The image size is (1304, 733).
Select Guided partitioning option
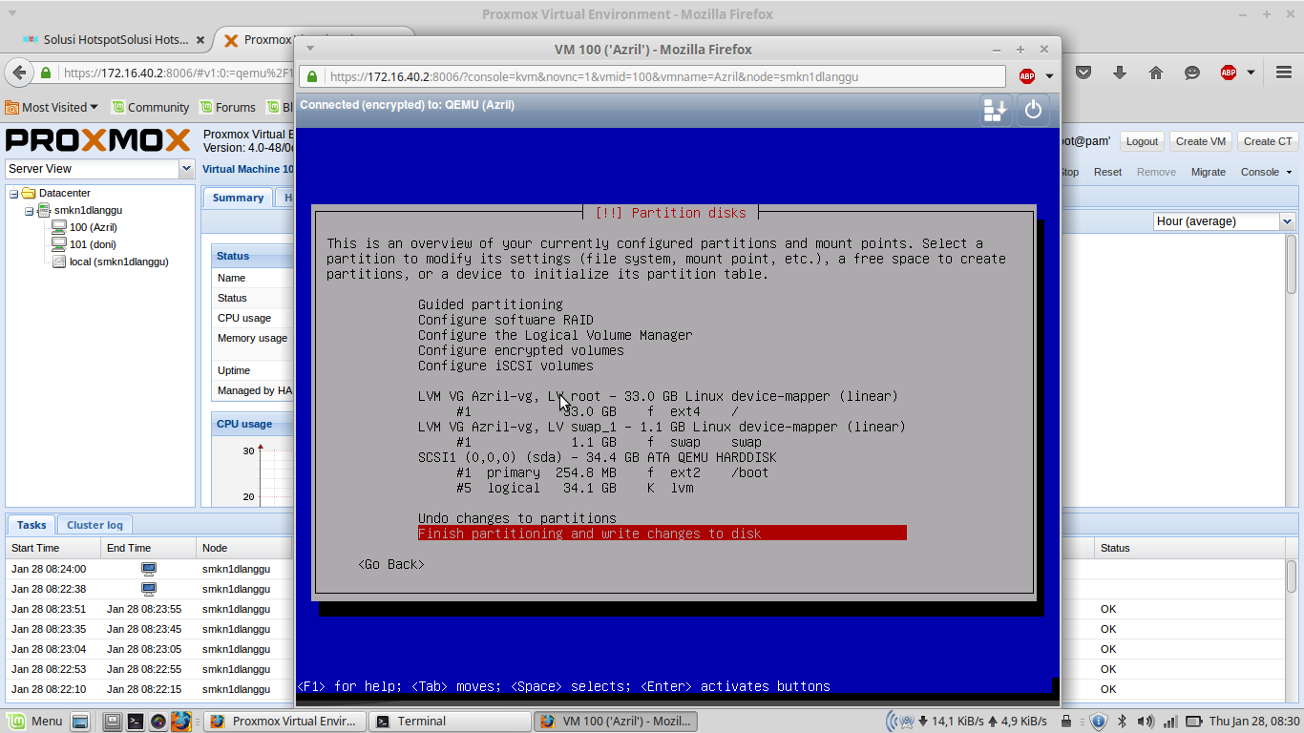[x=490, y=304]
